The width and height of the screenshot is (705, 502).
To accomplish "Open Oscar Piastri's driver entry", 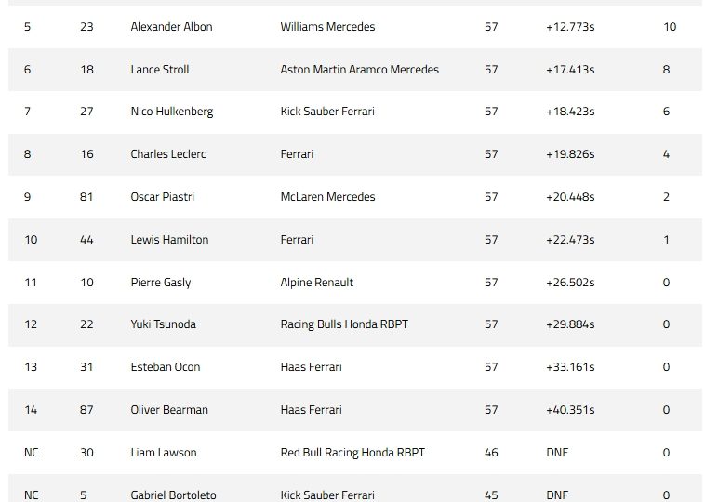I will 162,197.
